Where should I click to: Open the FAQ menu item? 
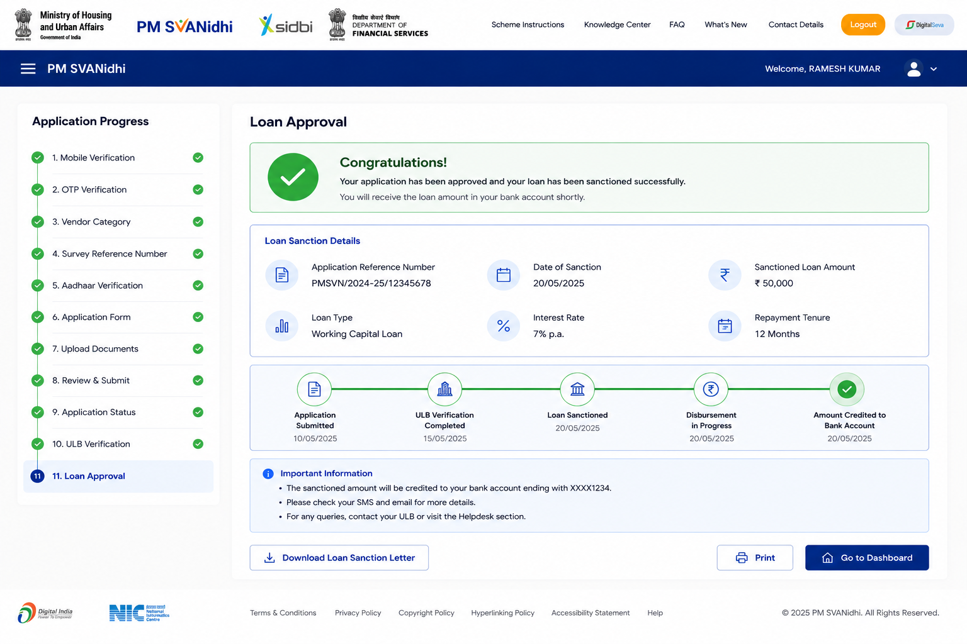click(677, 25)
